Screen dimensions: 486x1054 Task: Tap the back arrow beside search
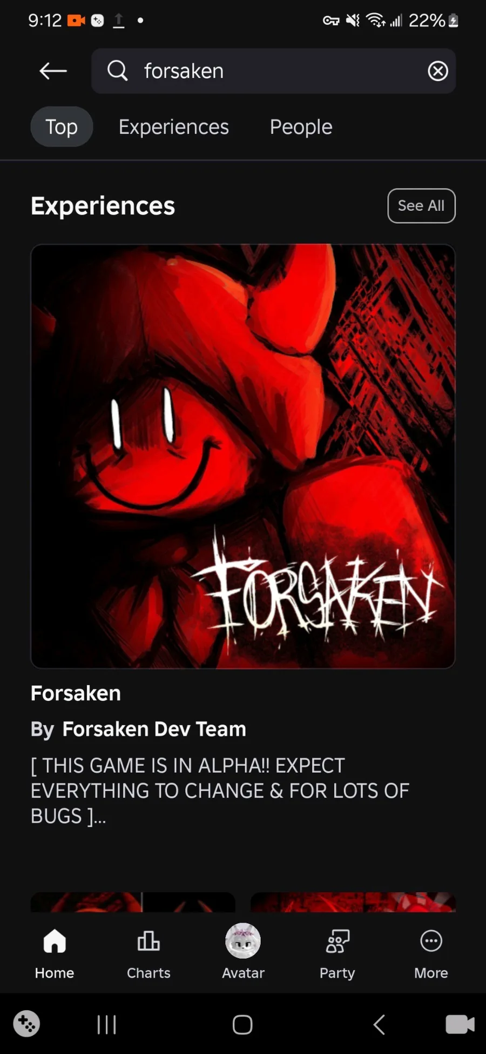coord(53,71)
